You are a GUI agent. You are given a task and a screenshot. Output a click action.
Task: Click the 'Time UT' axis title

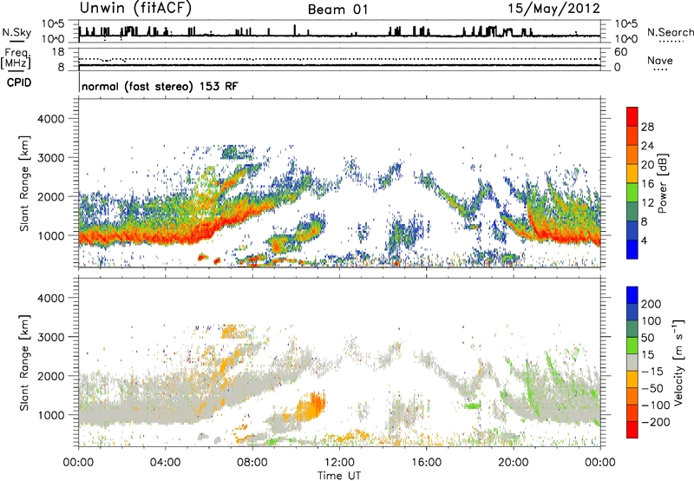pos(339,475)
